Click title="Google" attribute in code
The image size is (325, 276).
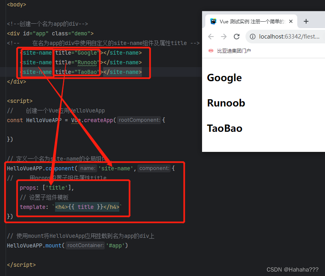[78, 53]
